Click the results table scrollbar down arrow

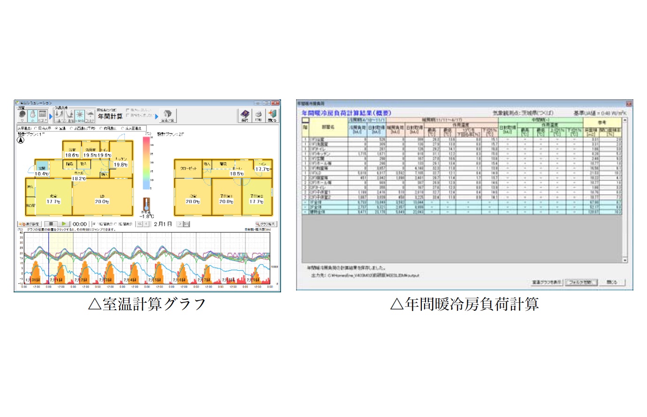[624, 260]
